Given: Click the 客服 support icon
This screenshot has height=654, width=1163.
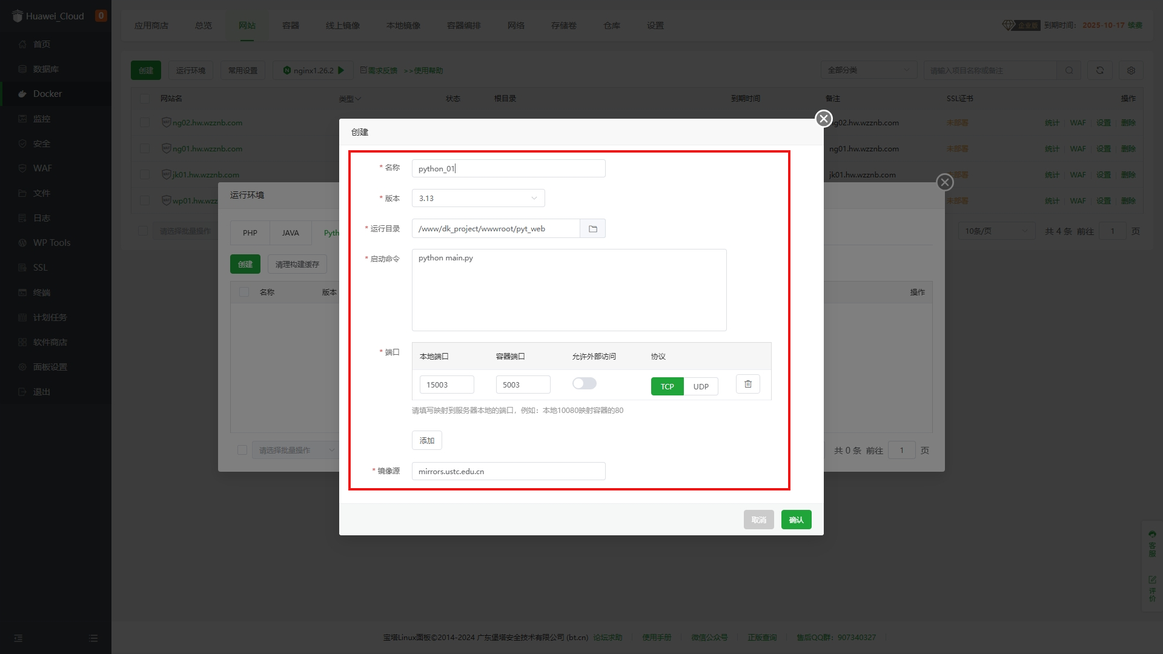Looking at the screenshot, I should click(x=1152, y=543).
